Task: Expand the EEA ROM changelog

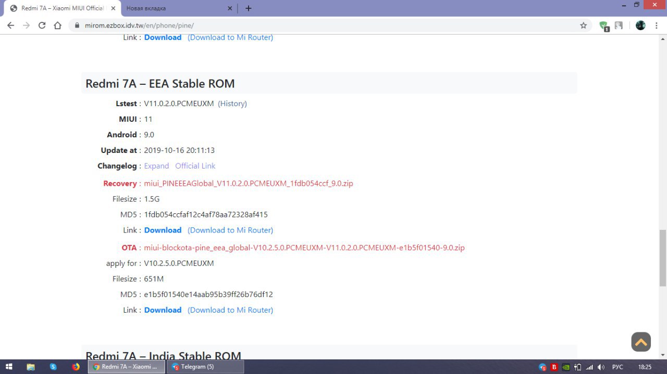Action: 156,166
